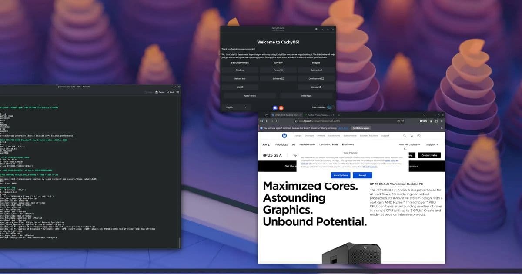Dismiss speech synthesis notification bar
Screen dimensions: 522x274
(x=442, y=128)
